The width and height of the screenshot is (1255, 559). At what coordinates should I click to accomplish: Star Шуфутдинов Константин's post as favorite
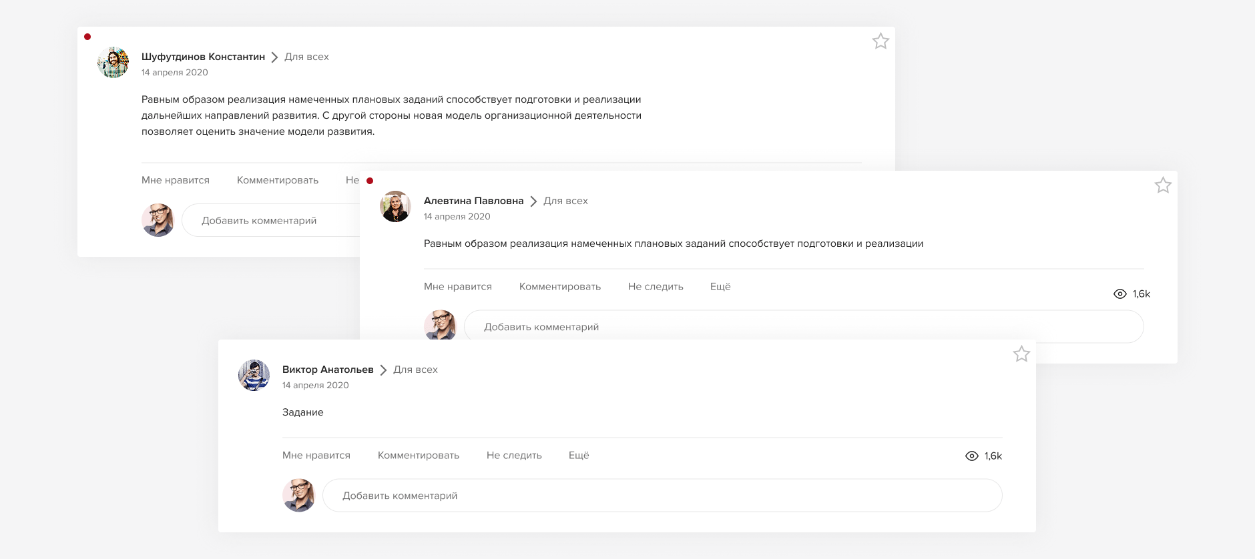(x=881, y=41)
